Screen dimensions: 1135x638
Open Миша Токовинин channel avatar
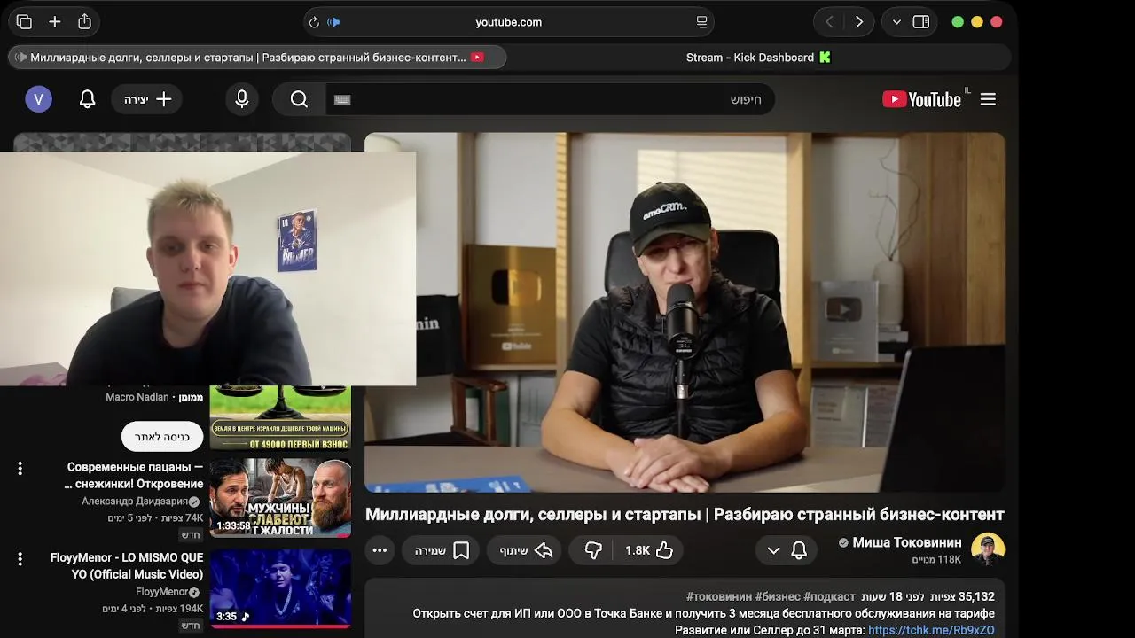tap(988, 549)
